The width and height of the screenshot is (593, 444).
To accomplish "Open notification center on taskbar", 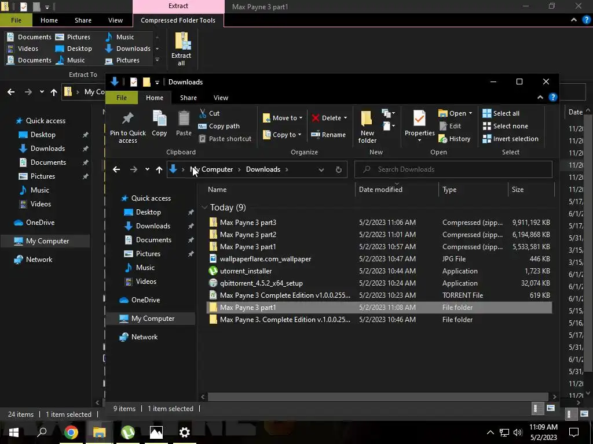I will coord(574,432).
